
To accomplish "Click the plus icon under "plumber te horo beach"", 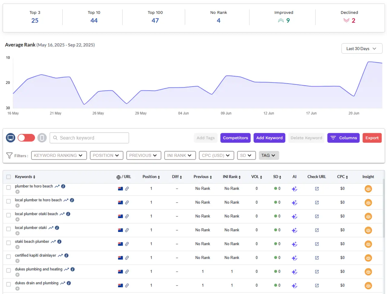I will tap(18, 192).
